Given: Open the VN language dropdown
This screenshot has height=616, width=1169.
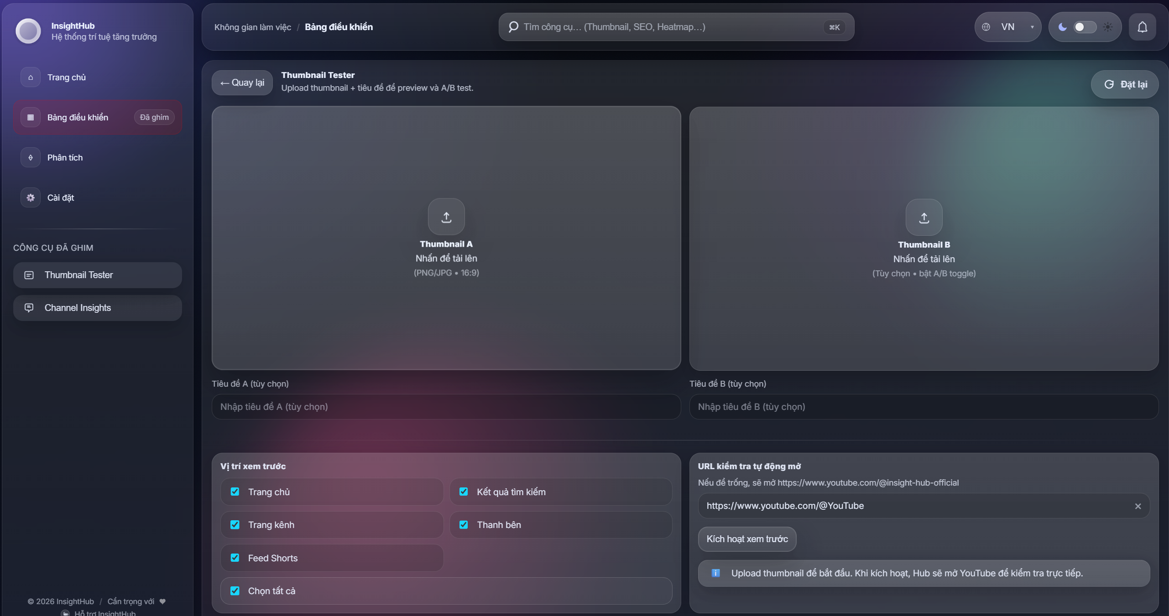Looking at the screenshot, I should 1008,27.
